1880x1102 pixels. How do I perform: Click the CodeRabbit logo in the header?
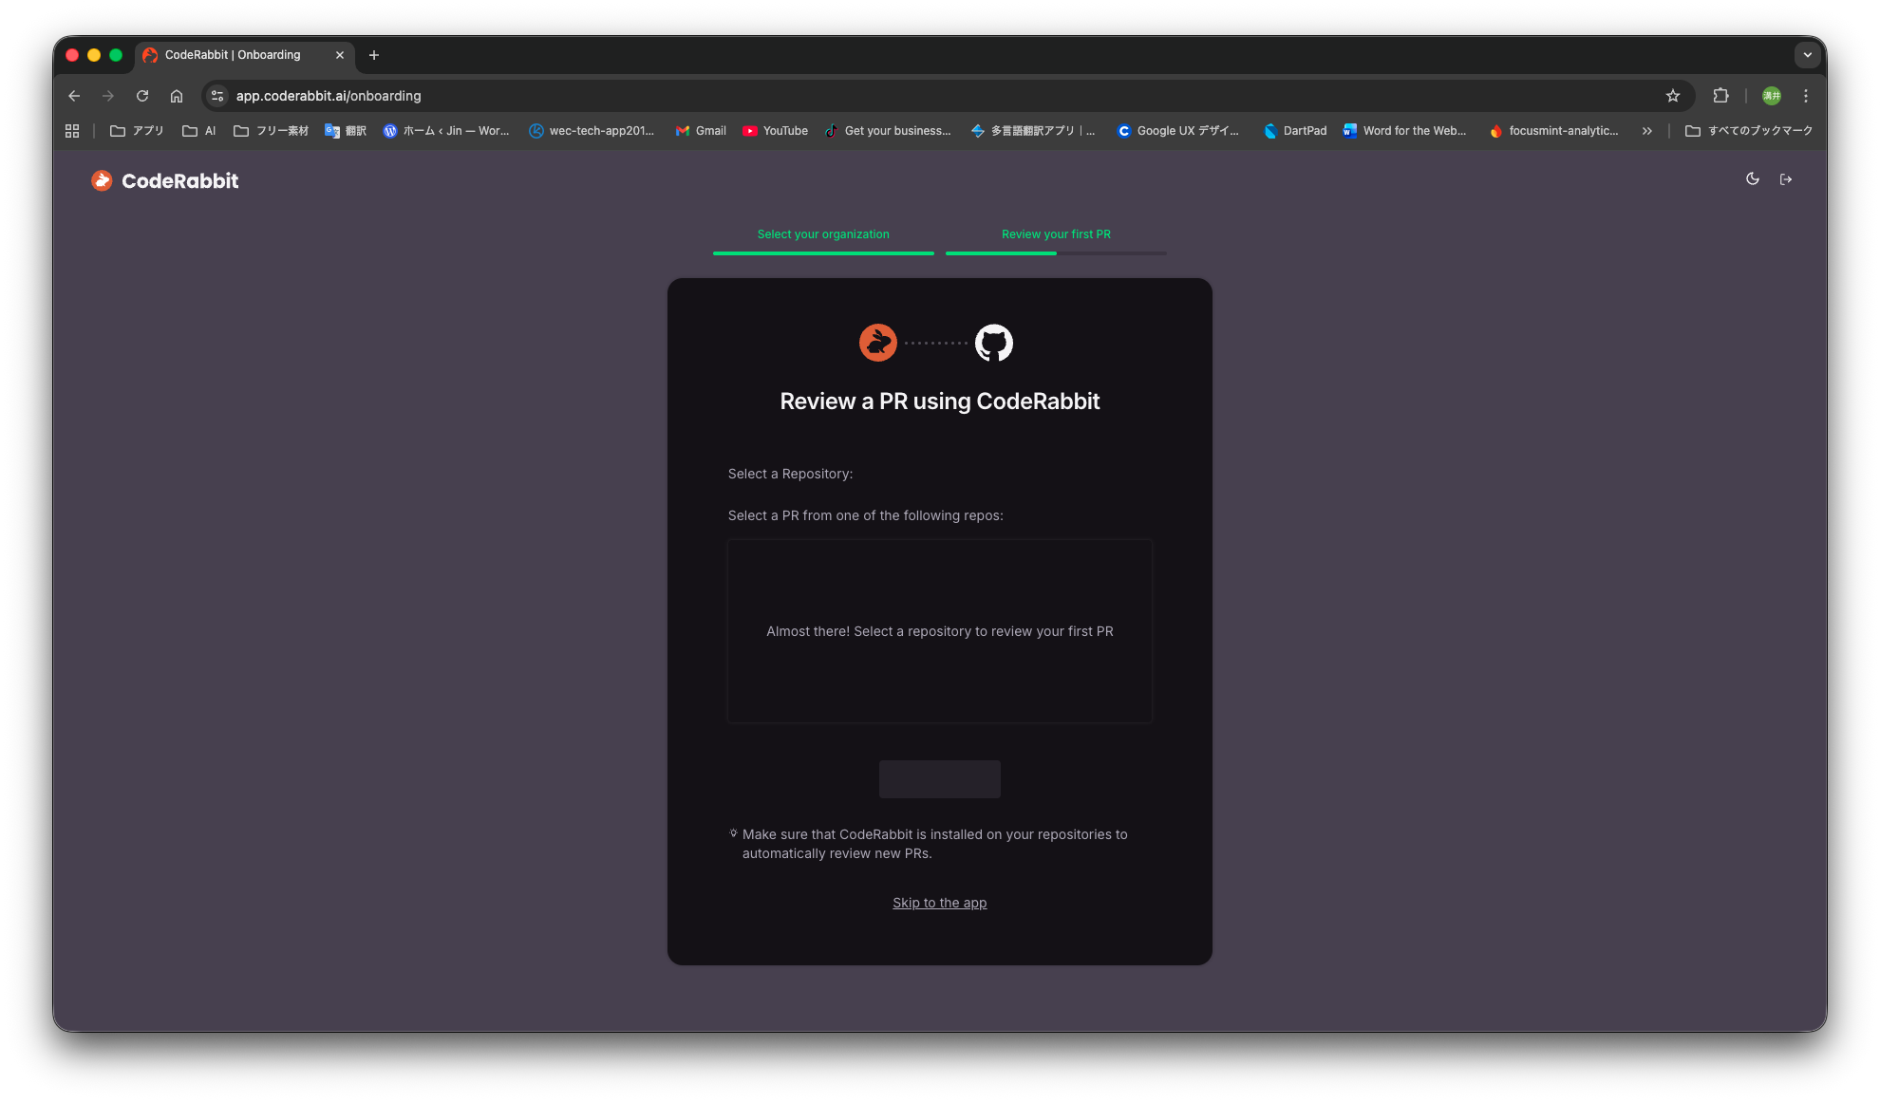tap(165, 180)
